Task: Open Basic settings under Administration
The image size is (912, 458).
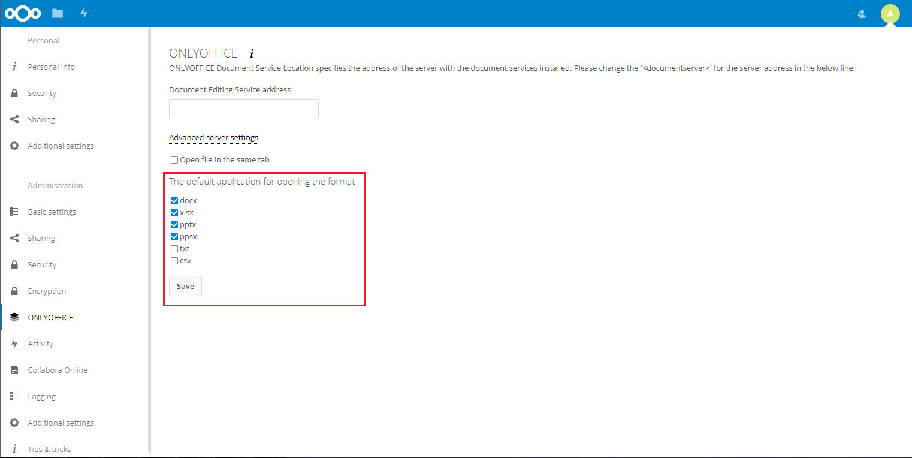Action: pyautogui.click(x=52, y=211)
